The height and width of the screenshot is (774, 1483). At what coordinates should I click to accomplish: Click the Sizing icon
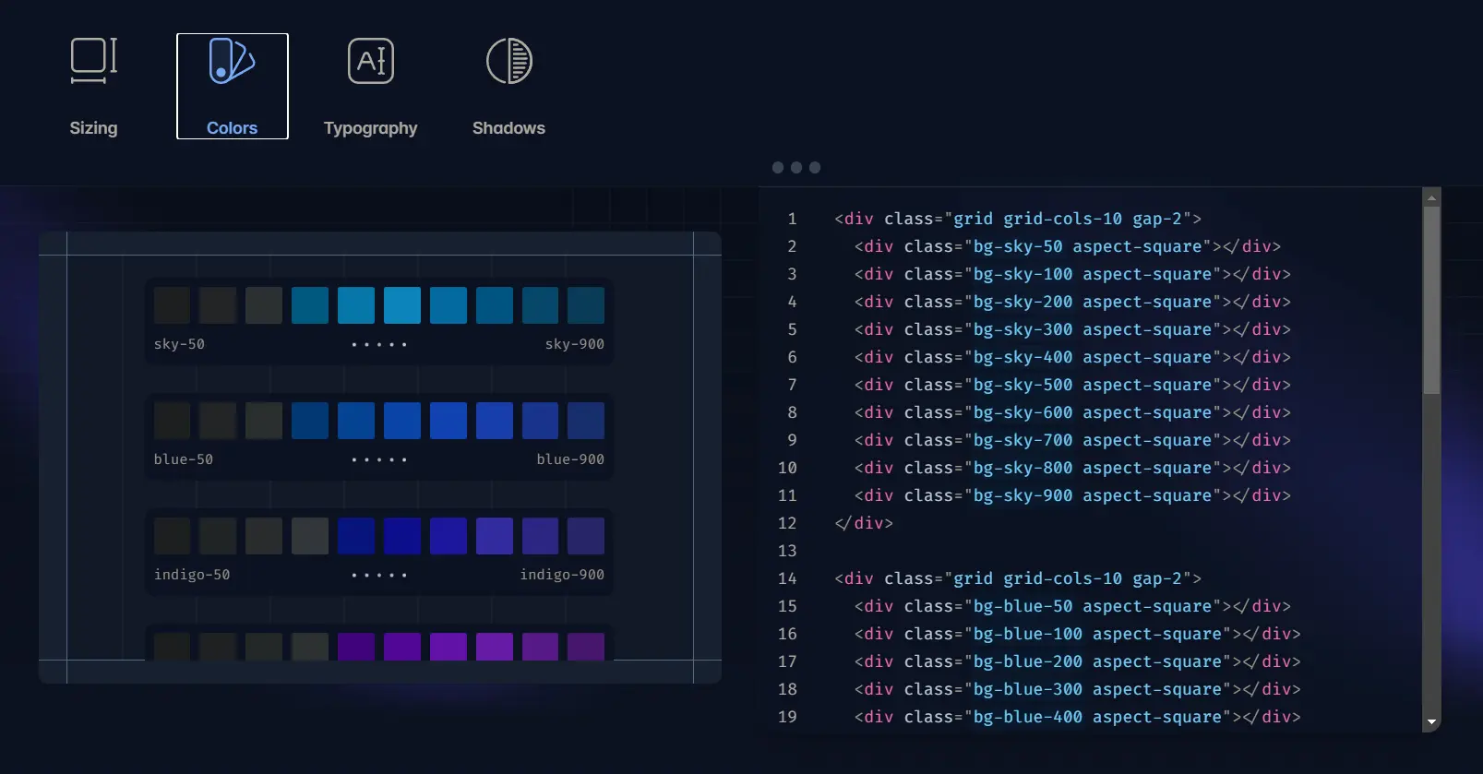click(93, 61)
